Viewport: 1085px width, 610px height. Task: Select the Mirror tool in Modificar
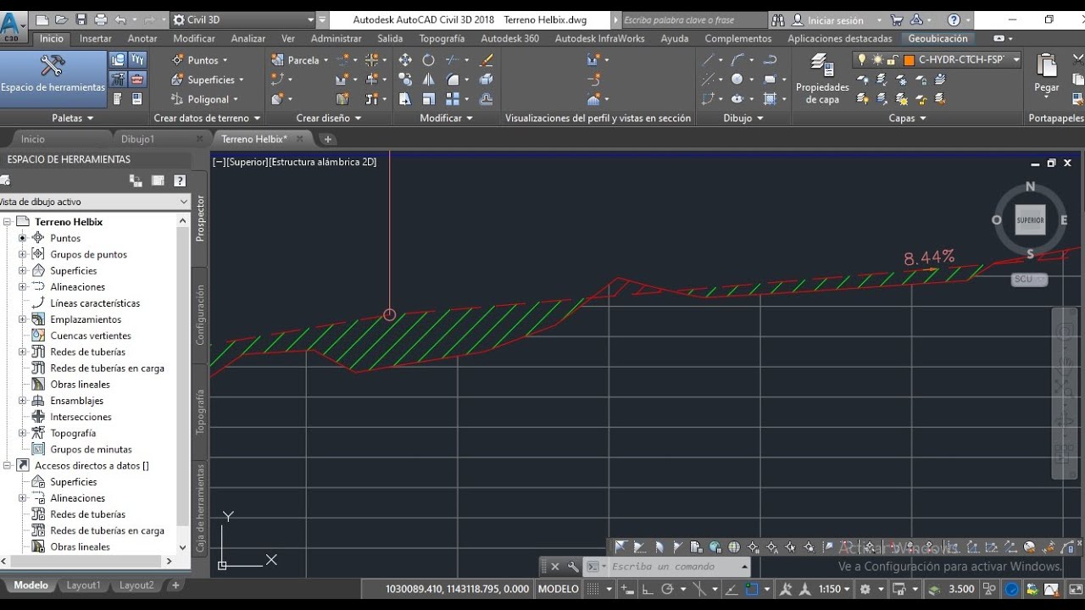point(428,80)
